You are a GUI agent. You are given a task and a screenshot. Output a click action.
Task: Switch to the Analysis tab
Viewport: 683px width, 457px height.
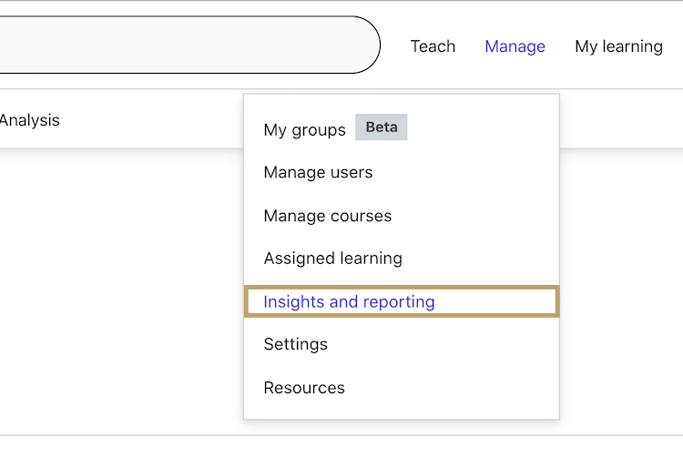[29, 120]
